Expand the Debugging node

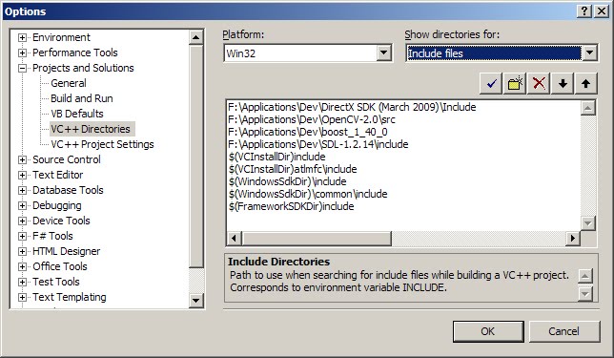[22, 206]
